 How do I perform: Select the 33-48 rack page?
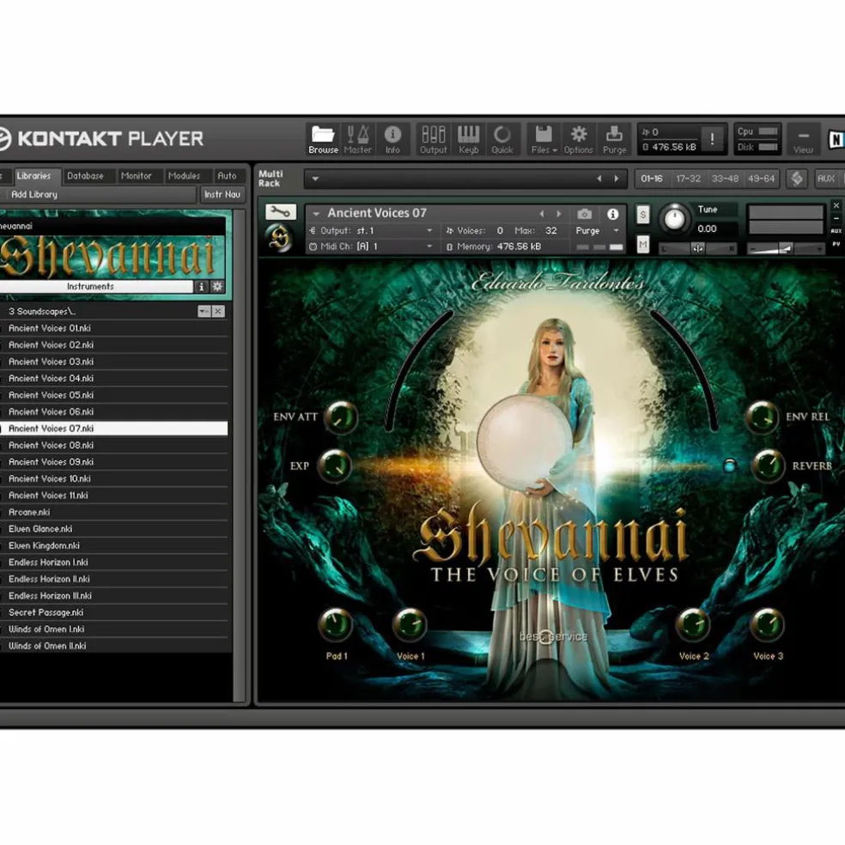click(725, 179)
